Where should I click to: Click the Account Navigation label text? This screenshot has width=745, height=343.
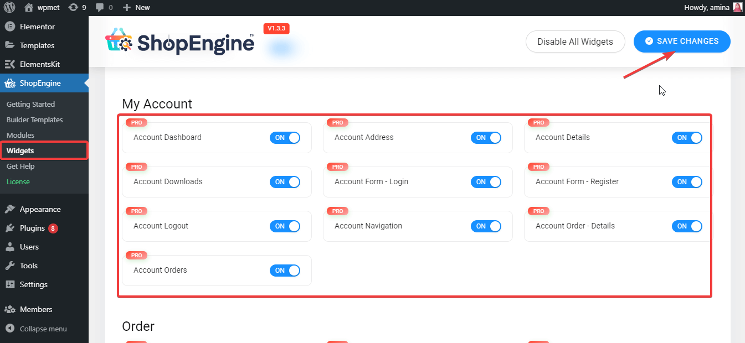pos(368,226)
